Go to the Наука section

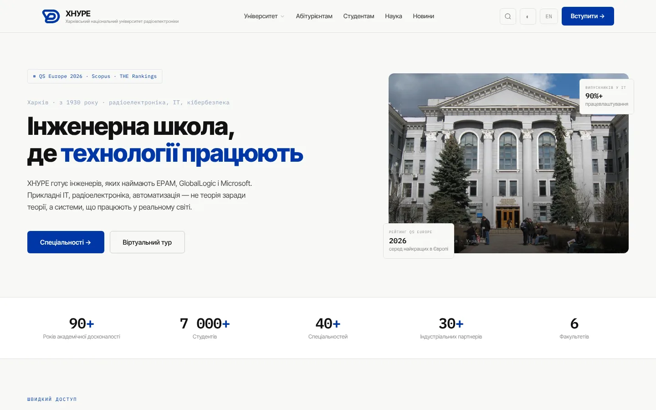pos(394,16)
